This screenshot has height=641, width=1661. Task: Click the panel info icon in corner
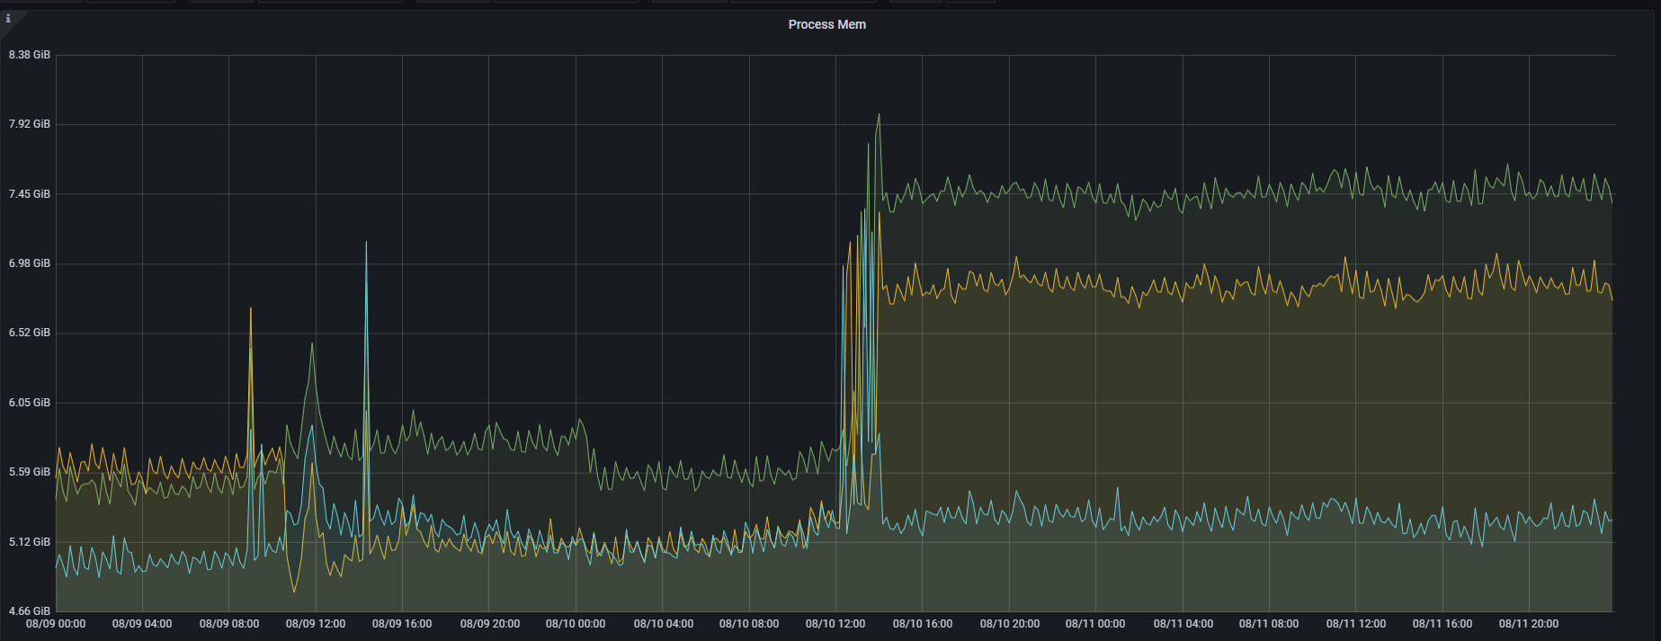(8, 18)
